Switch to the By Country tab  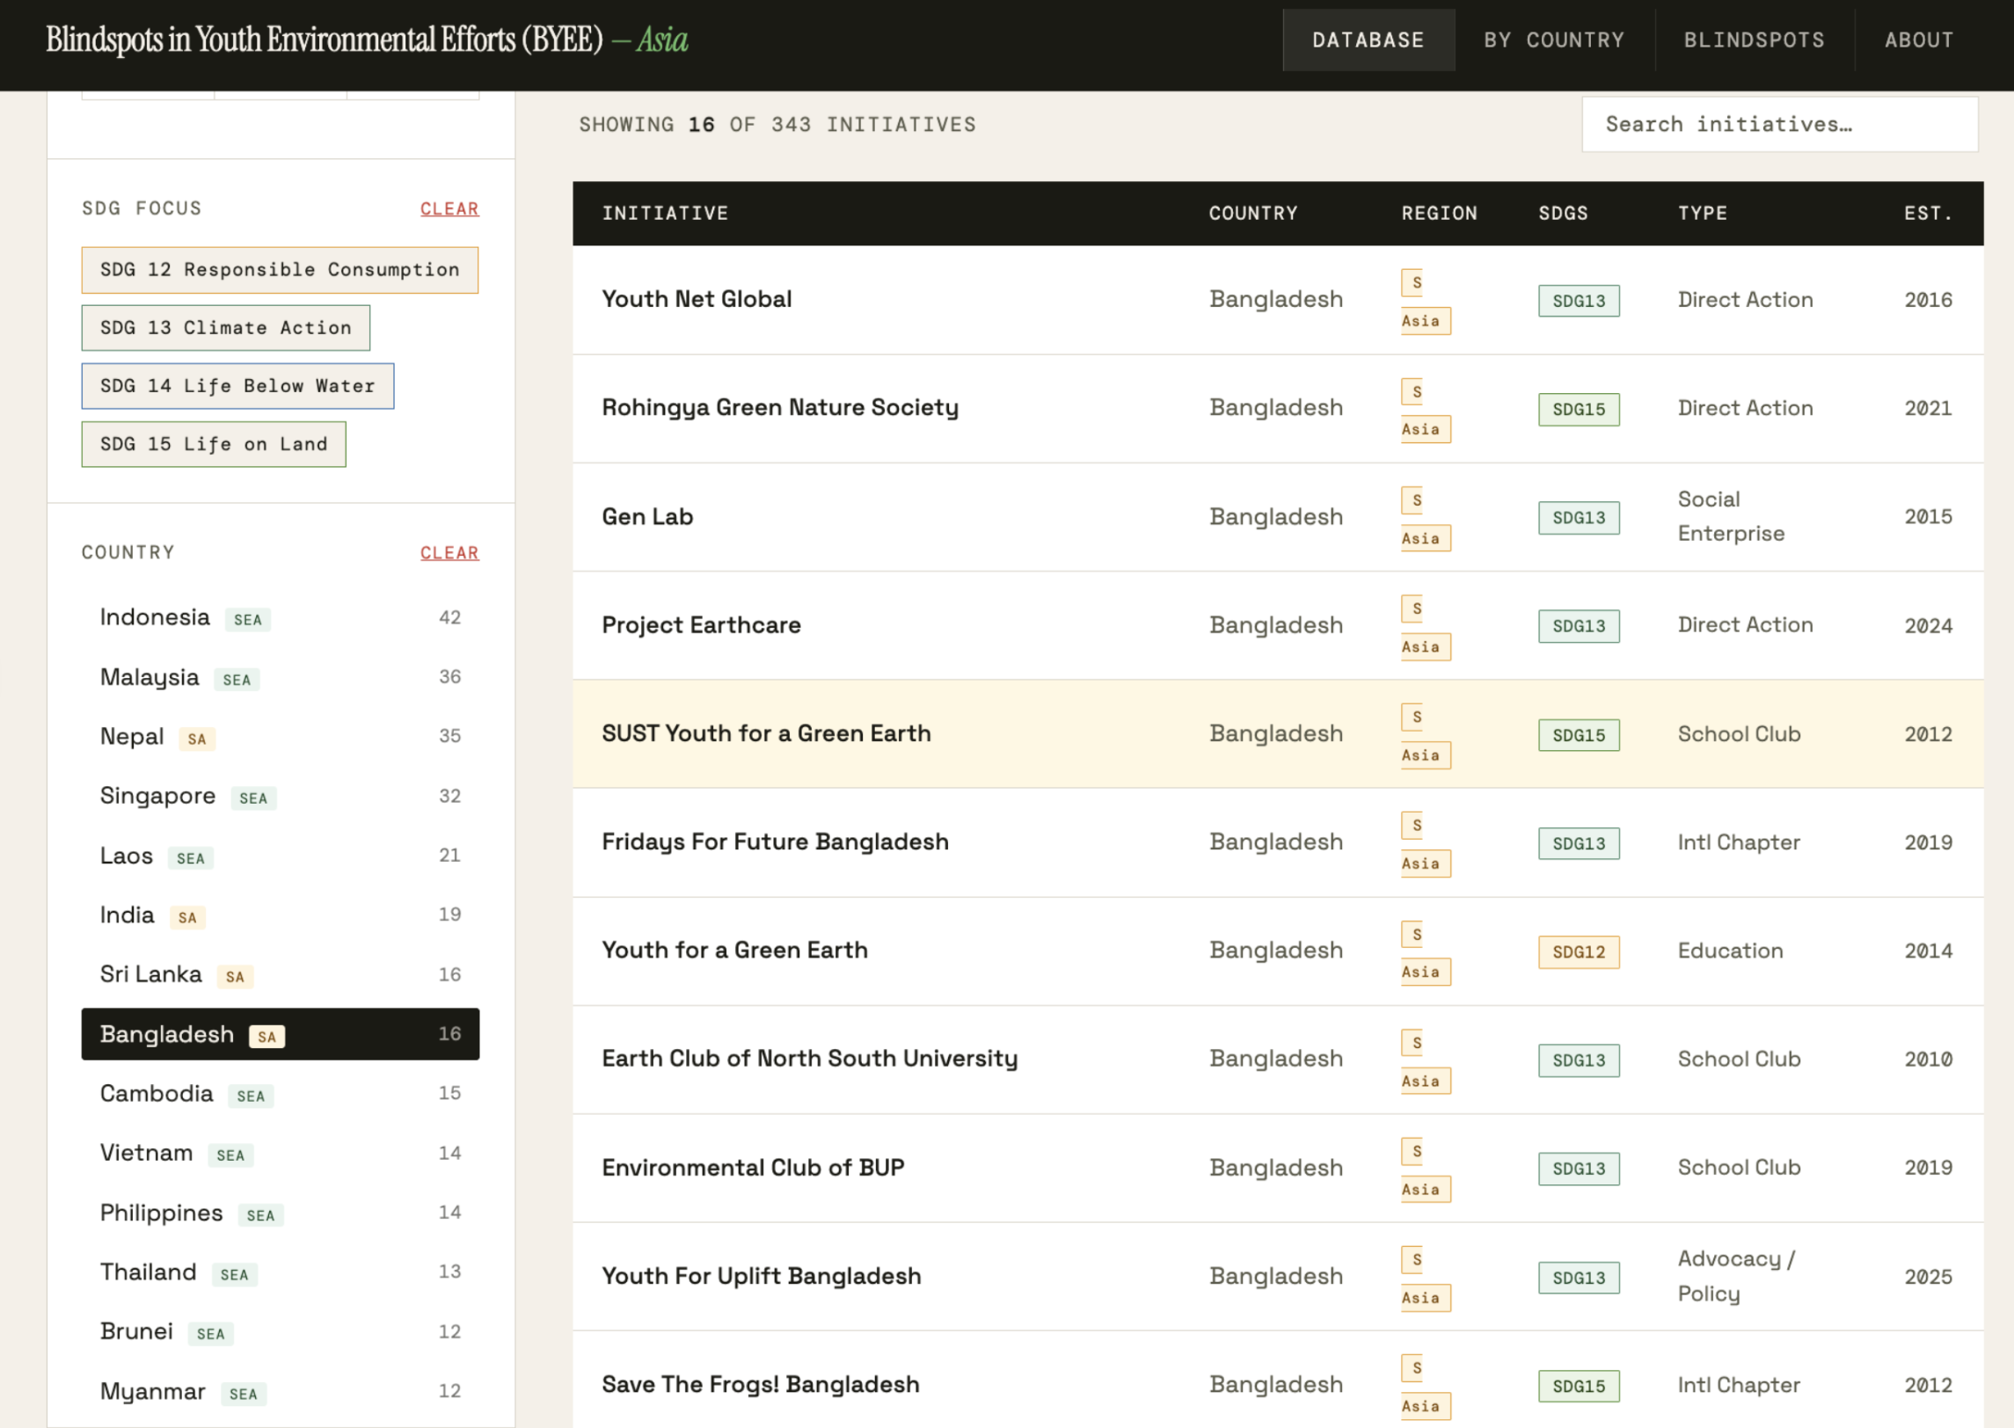1554,40
